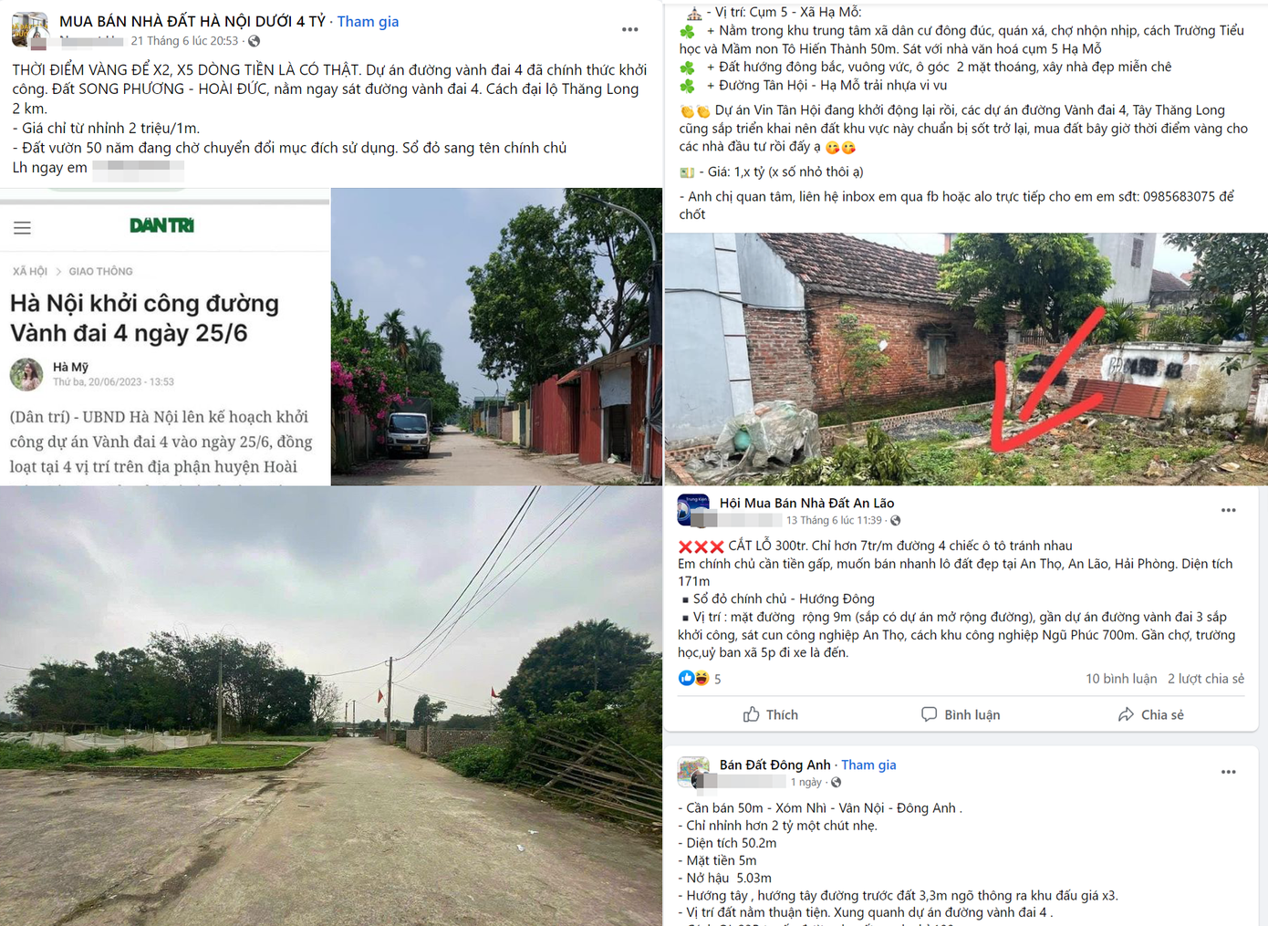Open the 10 bình luận comments count
Image resolution: width=1268 pixels, height=926 pixels.
[x=1121, y=679]
